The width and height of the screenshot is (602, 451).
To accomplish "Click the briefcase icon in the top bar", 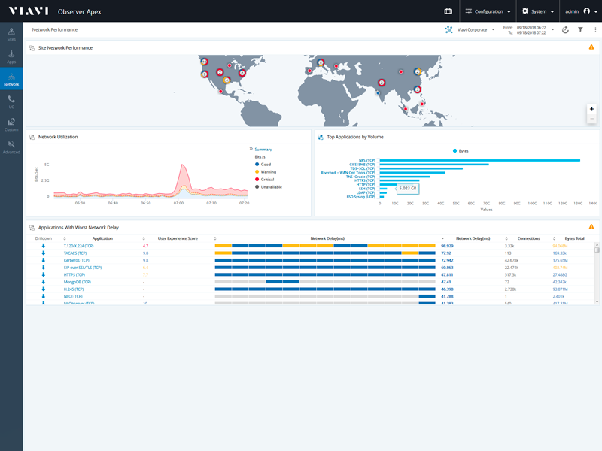I will tap(448, 11).
